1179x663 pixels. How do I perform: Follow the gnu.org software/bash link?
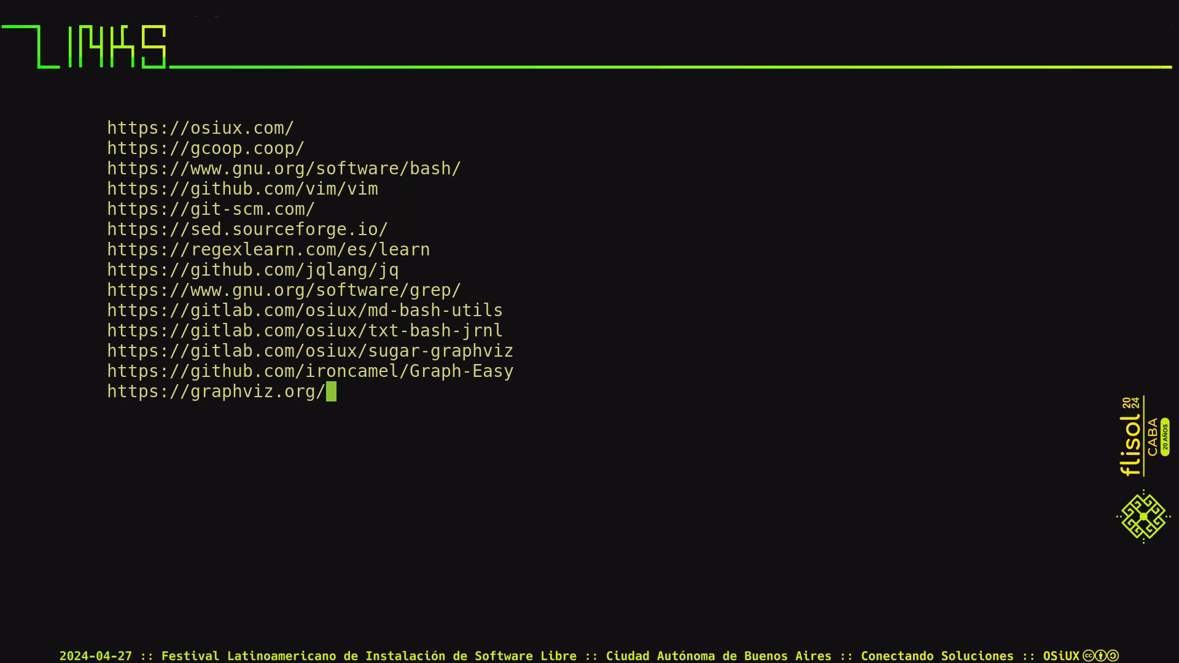point(284,169)
